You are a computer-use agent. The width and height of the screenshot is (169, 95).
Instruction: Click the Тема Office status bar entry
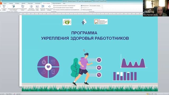point(9,94)
